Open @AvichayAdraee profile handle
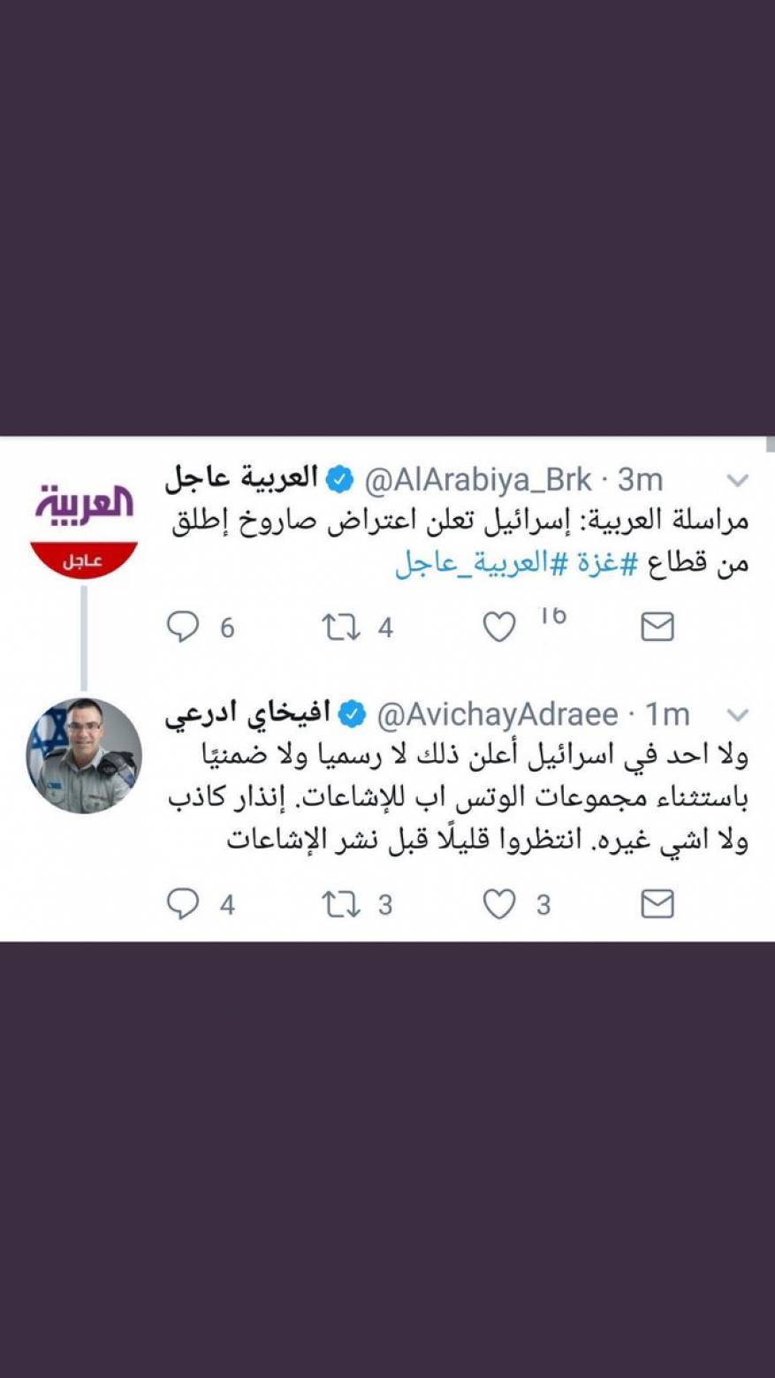 coord(498,715)
